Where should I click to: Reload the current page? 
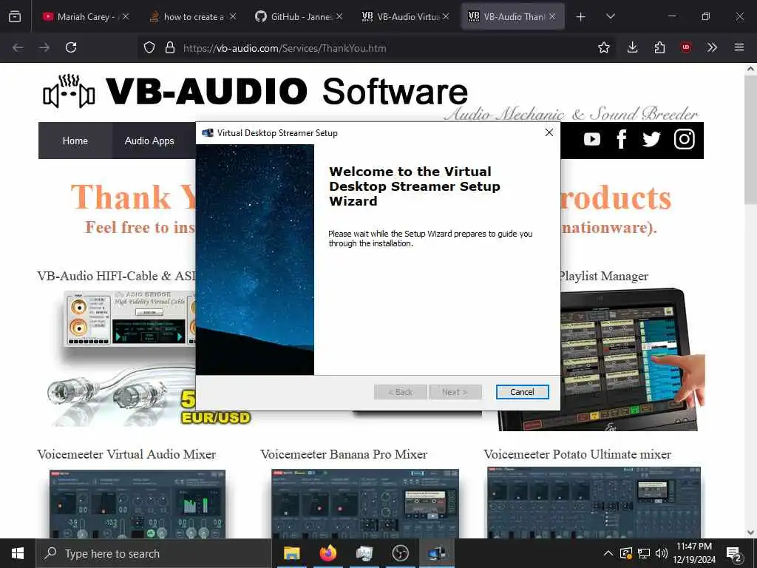[71, 47]
